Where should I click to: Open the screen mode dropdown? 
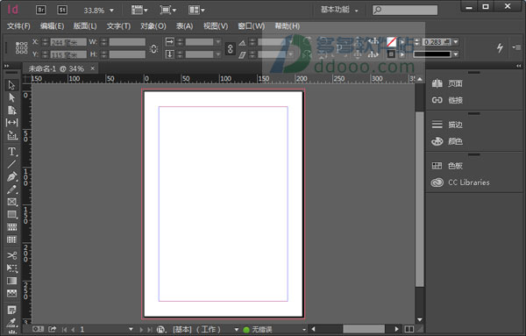[168, 10]
